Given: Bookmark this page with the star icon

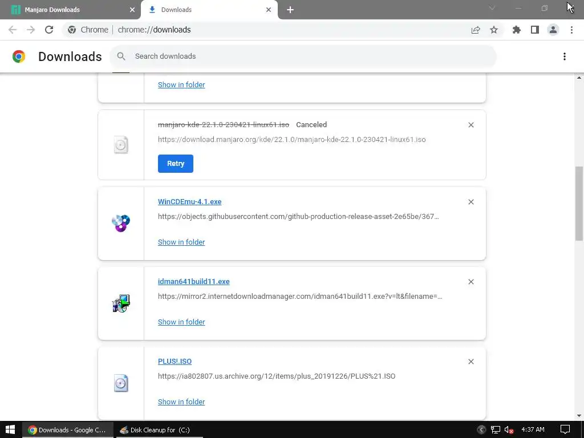Looking at the screenshot, I should (494, 30).
